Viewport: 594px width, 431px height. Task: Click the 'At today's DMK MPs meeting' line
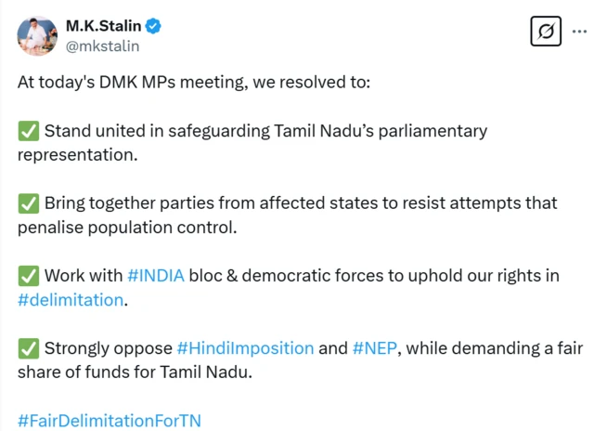click(193, 83)
